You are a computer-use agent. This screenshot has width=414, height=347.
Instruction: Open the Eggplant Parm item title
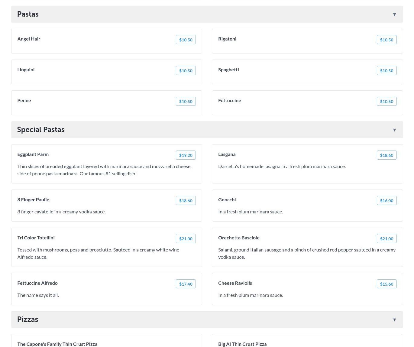pos(33,154)
